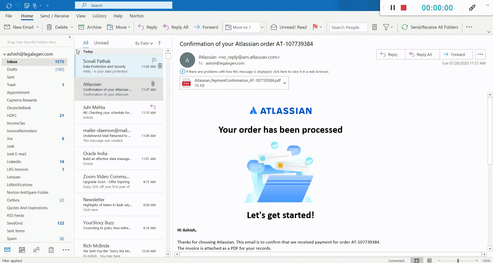Flag the Sonali Pathak message
The height and width of the screenshot is (263, 493).
click(154, 60)
